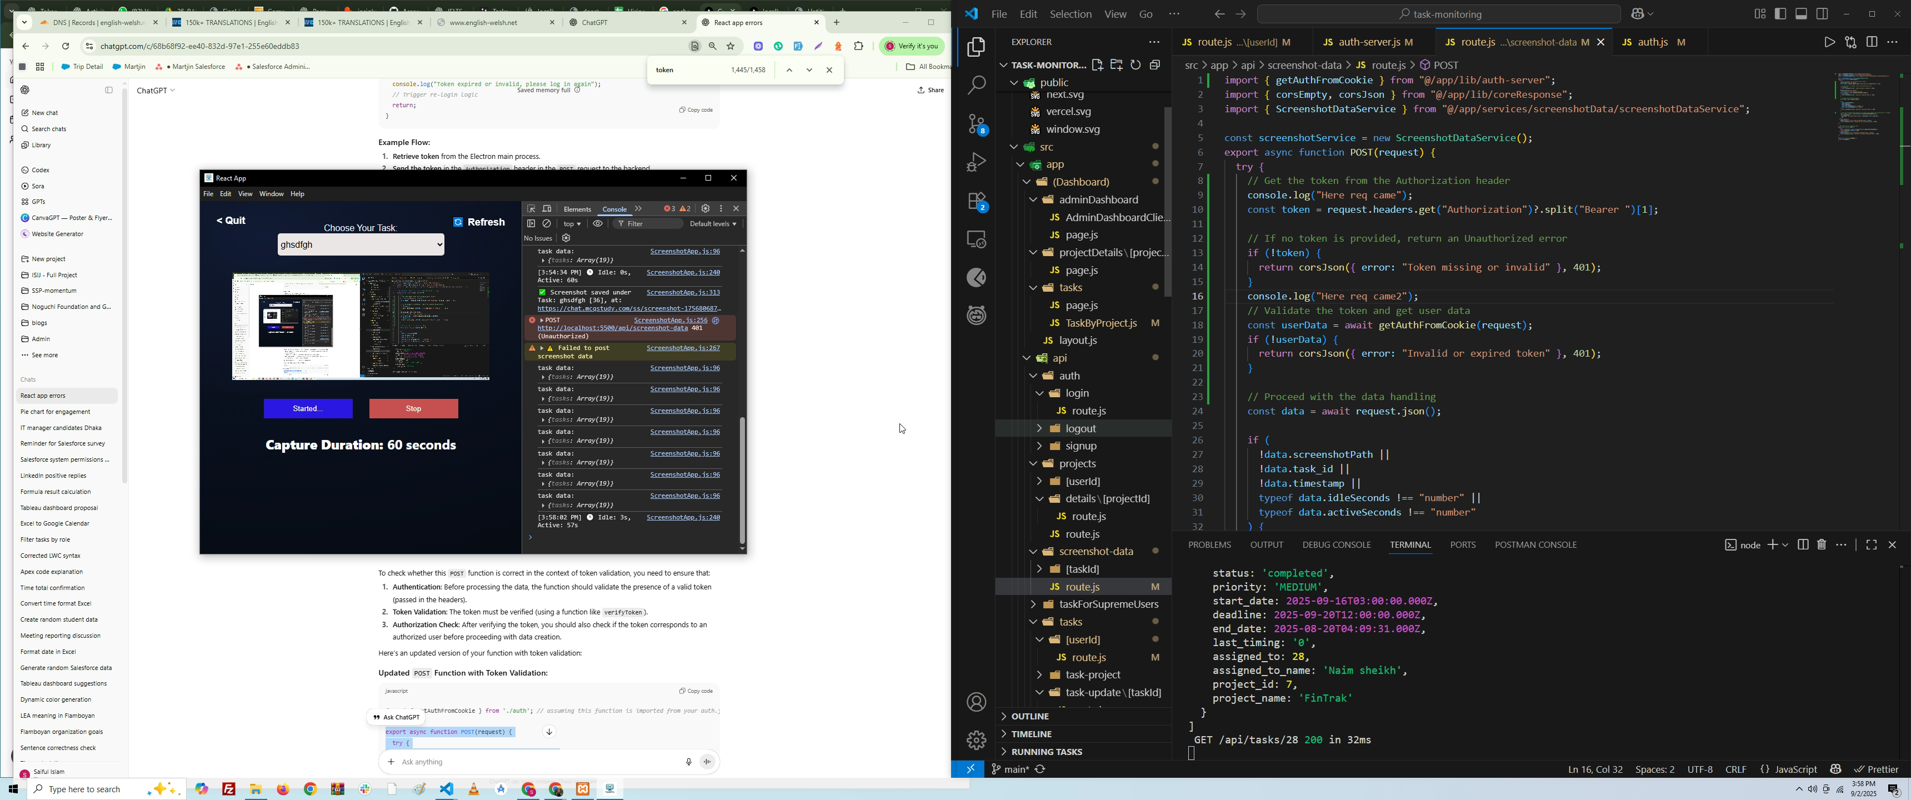Toggle the bottom panel layout button
Screen dimensions: 1911x800
(1801, 14)
